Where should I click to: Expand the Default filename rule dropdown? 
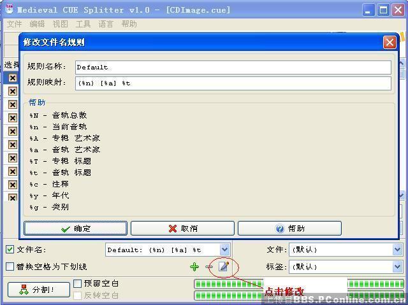click(x=224, y=250)
